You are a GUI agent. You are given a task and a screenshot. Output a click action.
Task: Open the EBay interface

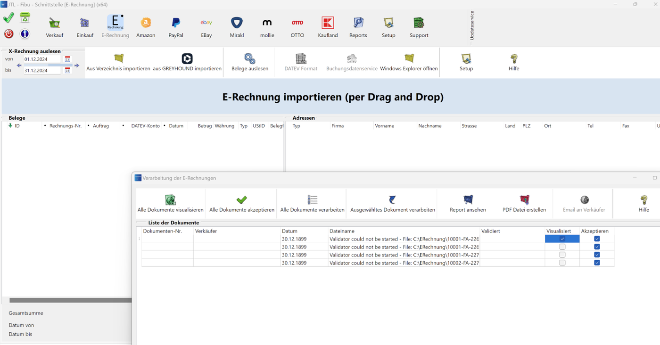tap(206, 27)
